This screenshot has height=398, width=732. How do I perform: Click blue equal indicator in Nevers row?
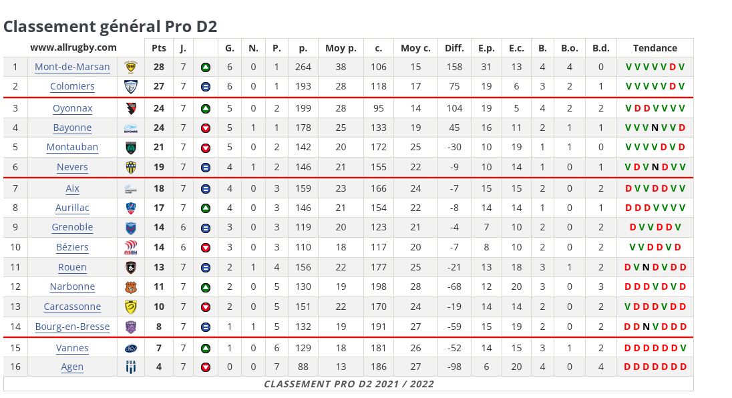coord(206,167)
